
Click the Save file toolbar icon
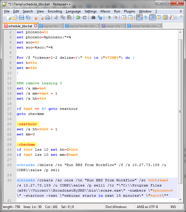pos(22,18)
